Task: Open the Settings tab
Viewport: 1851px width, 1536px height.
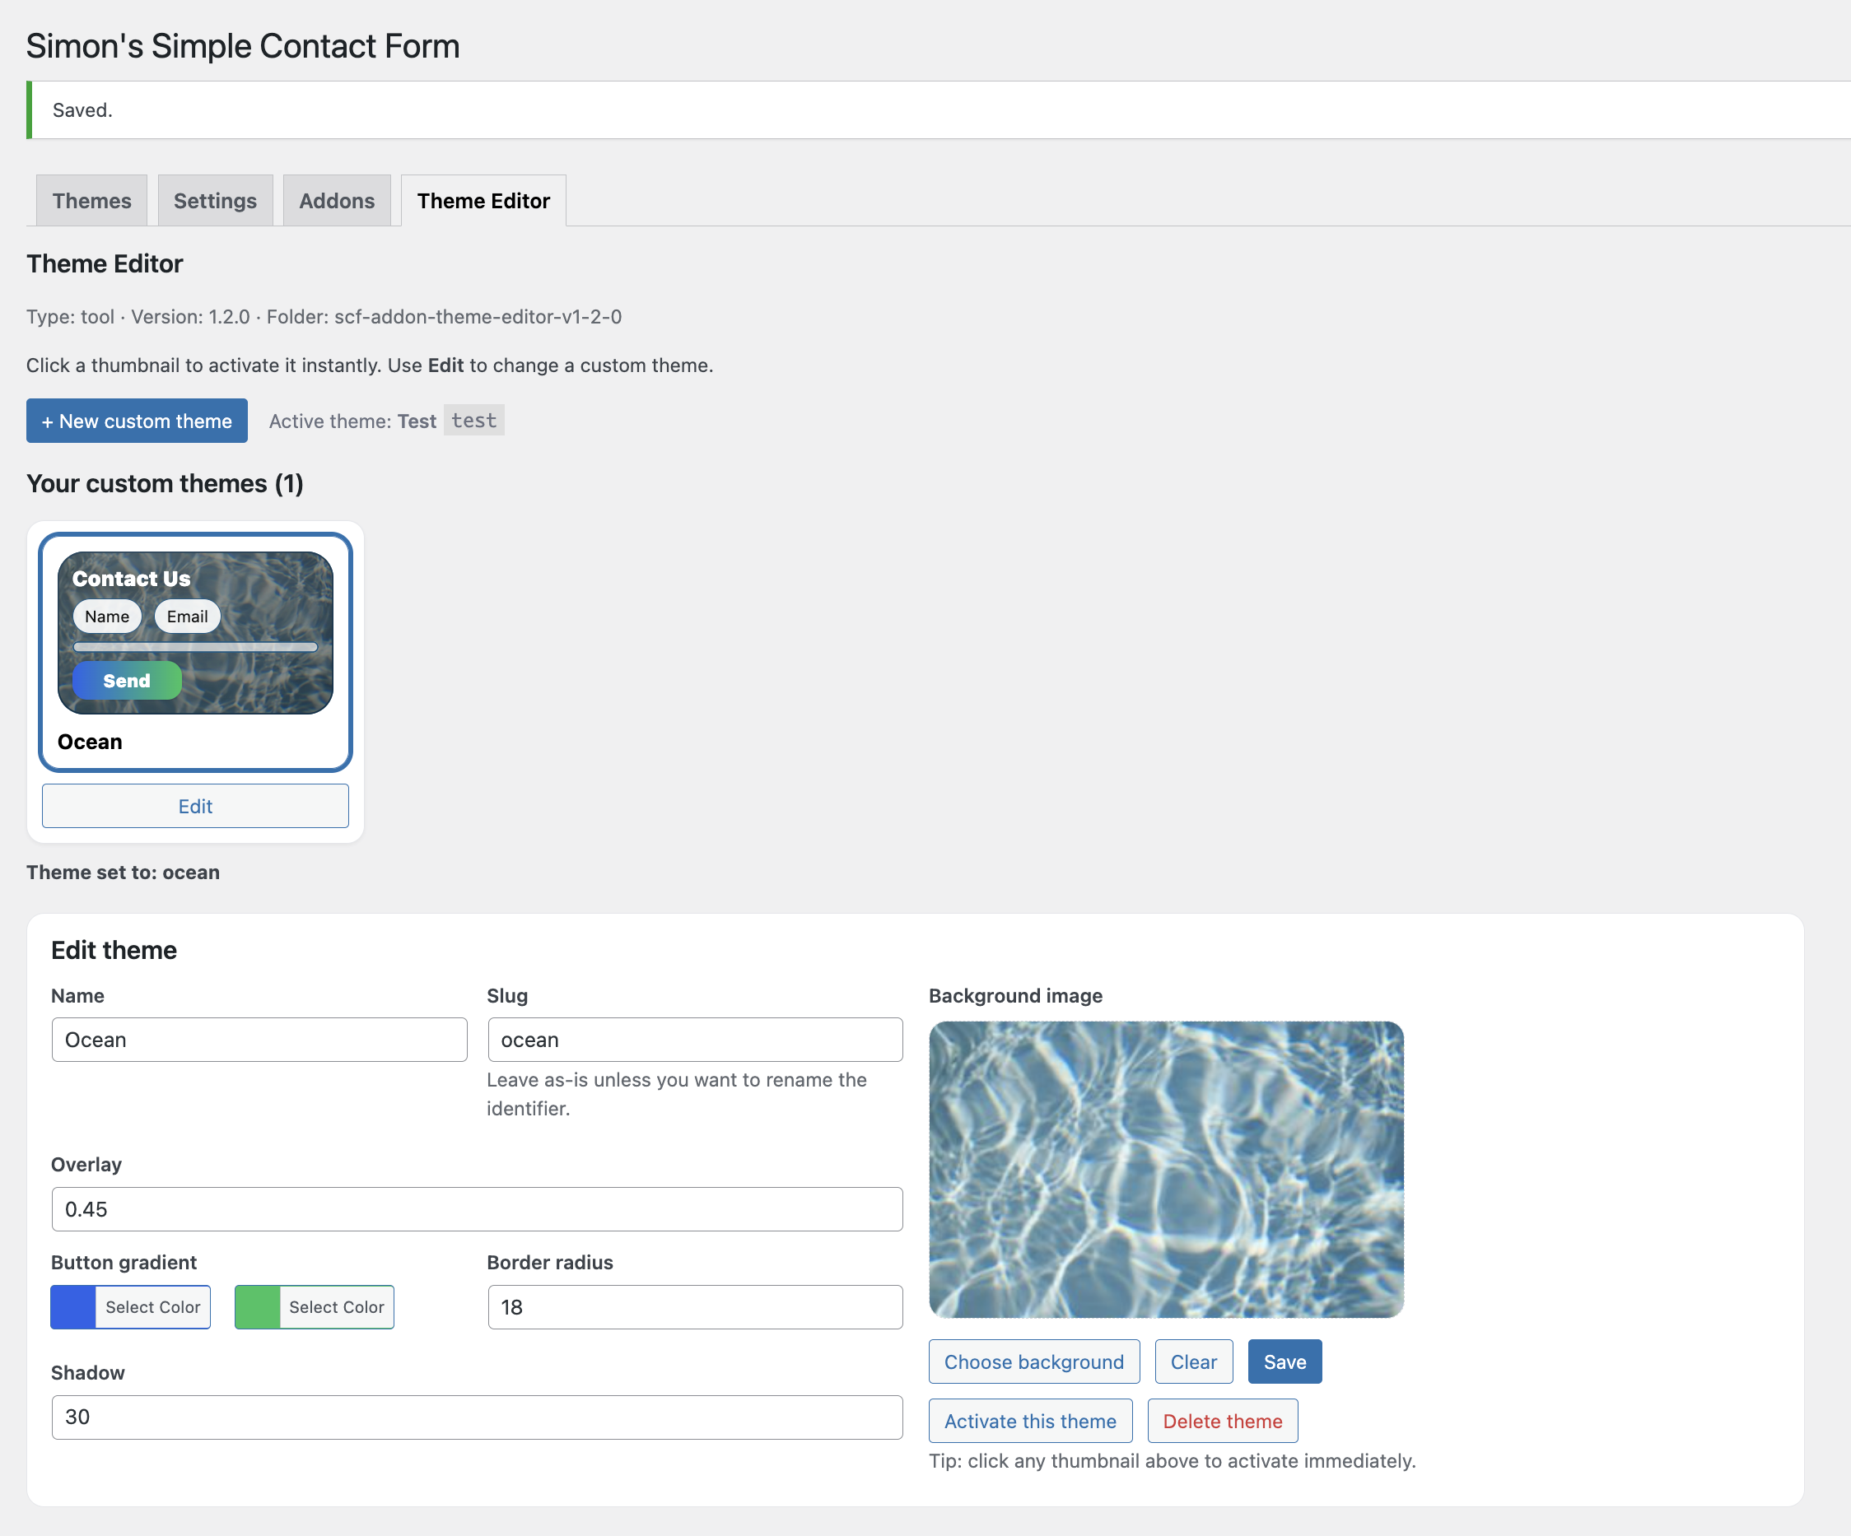Action: (214, 200)
